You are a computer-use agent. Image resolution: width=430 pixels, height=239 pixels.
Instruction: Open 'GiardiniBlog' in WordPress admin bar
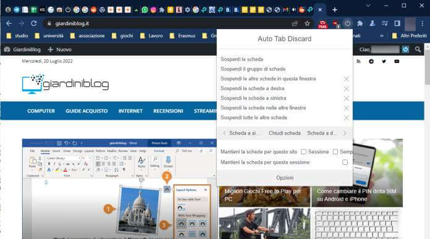coord(22,49)
